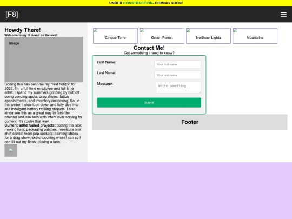Click the broken image icon in Green Forest card

(x=142, y=30)
